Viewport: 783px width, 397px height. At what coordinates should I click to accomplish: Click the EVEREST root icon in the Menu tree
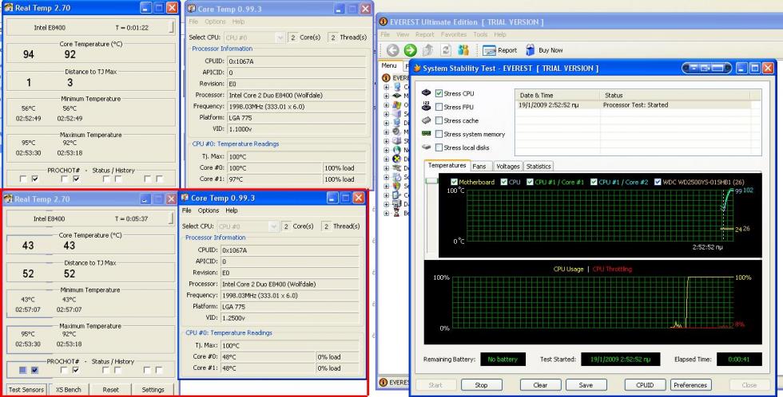pyautogui.click(x=386, y=77)
